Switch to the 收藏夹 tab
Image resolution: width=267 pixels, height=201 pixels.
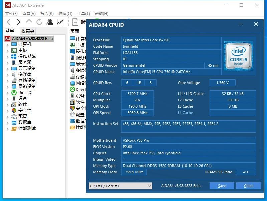28,31
